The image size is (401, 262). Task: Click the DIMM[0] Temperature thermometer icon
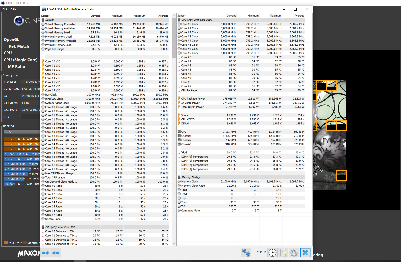click(x=179, y=157)
